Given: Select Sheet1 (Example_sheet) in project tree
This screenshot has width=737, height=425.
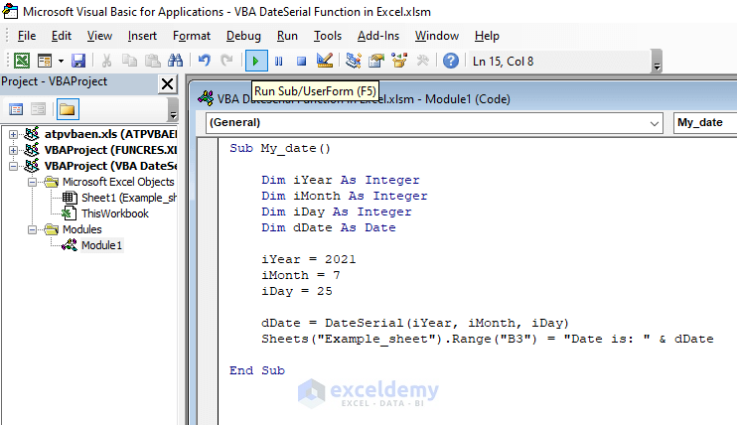Looking at the screenshot, I should point(129,198).
